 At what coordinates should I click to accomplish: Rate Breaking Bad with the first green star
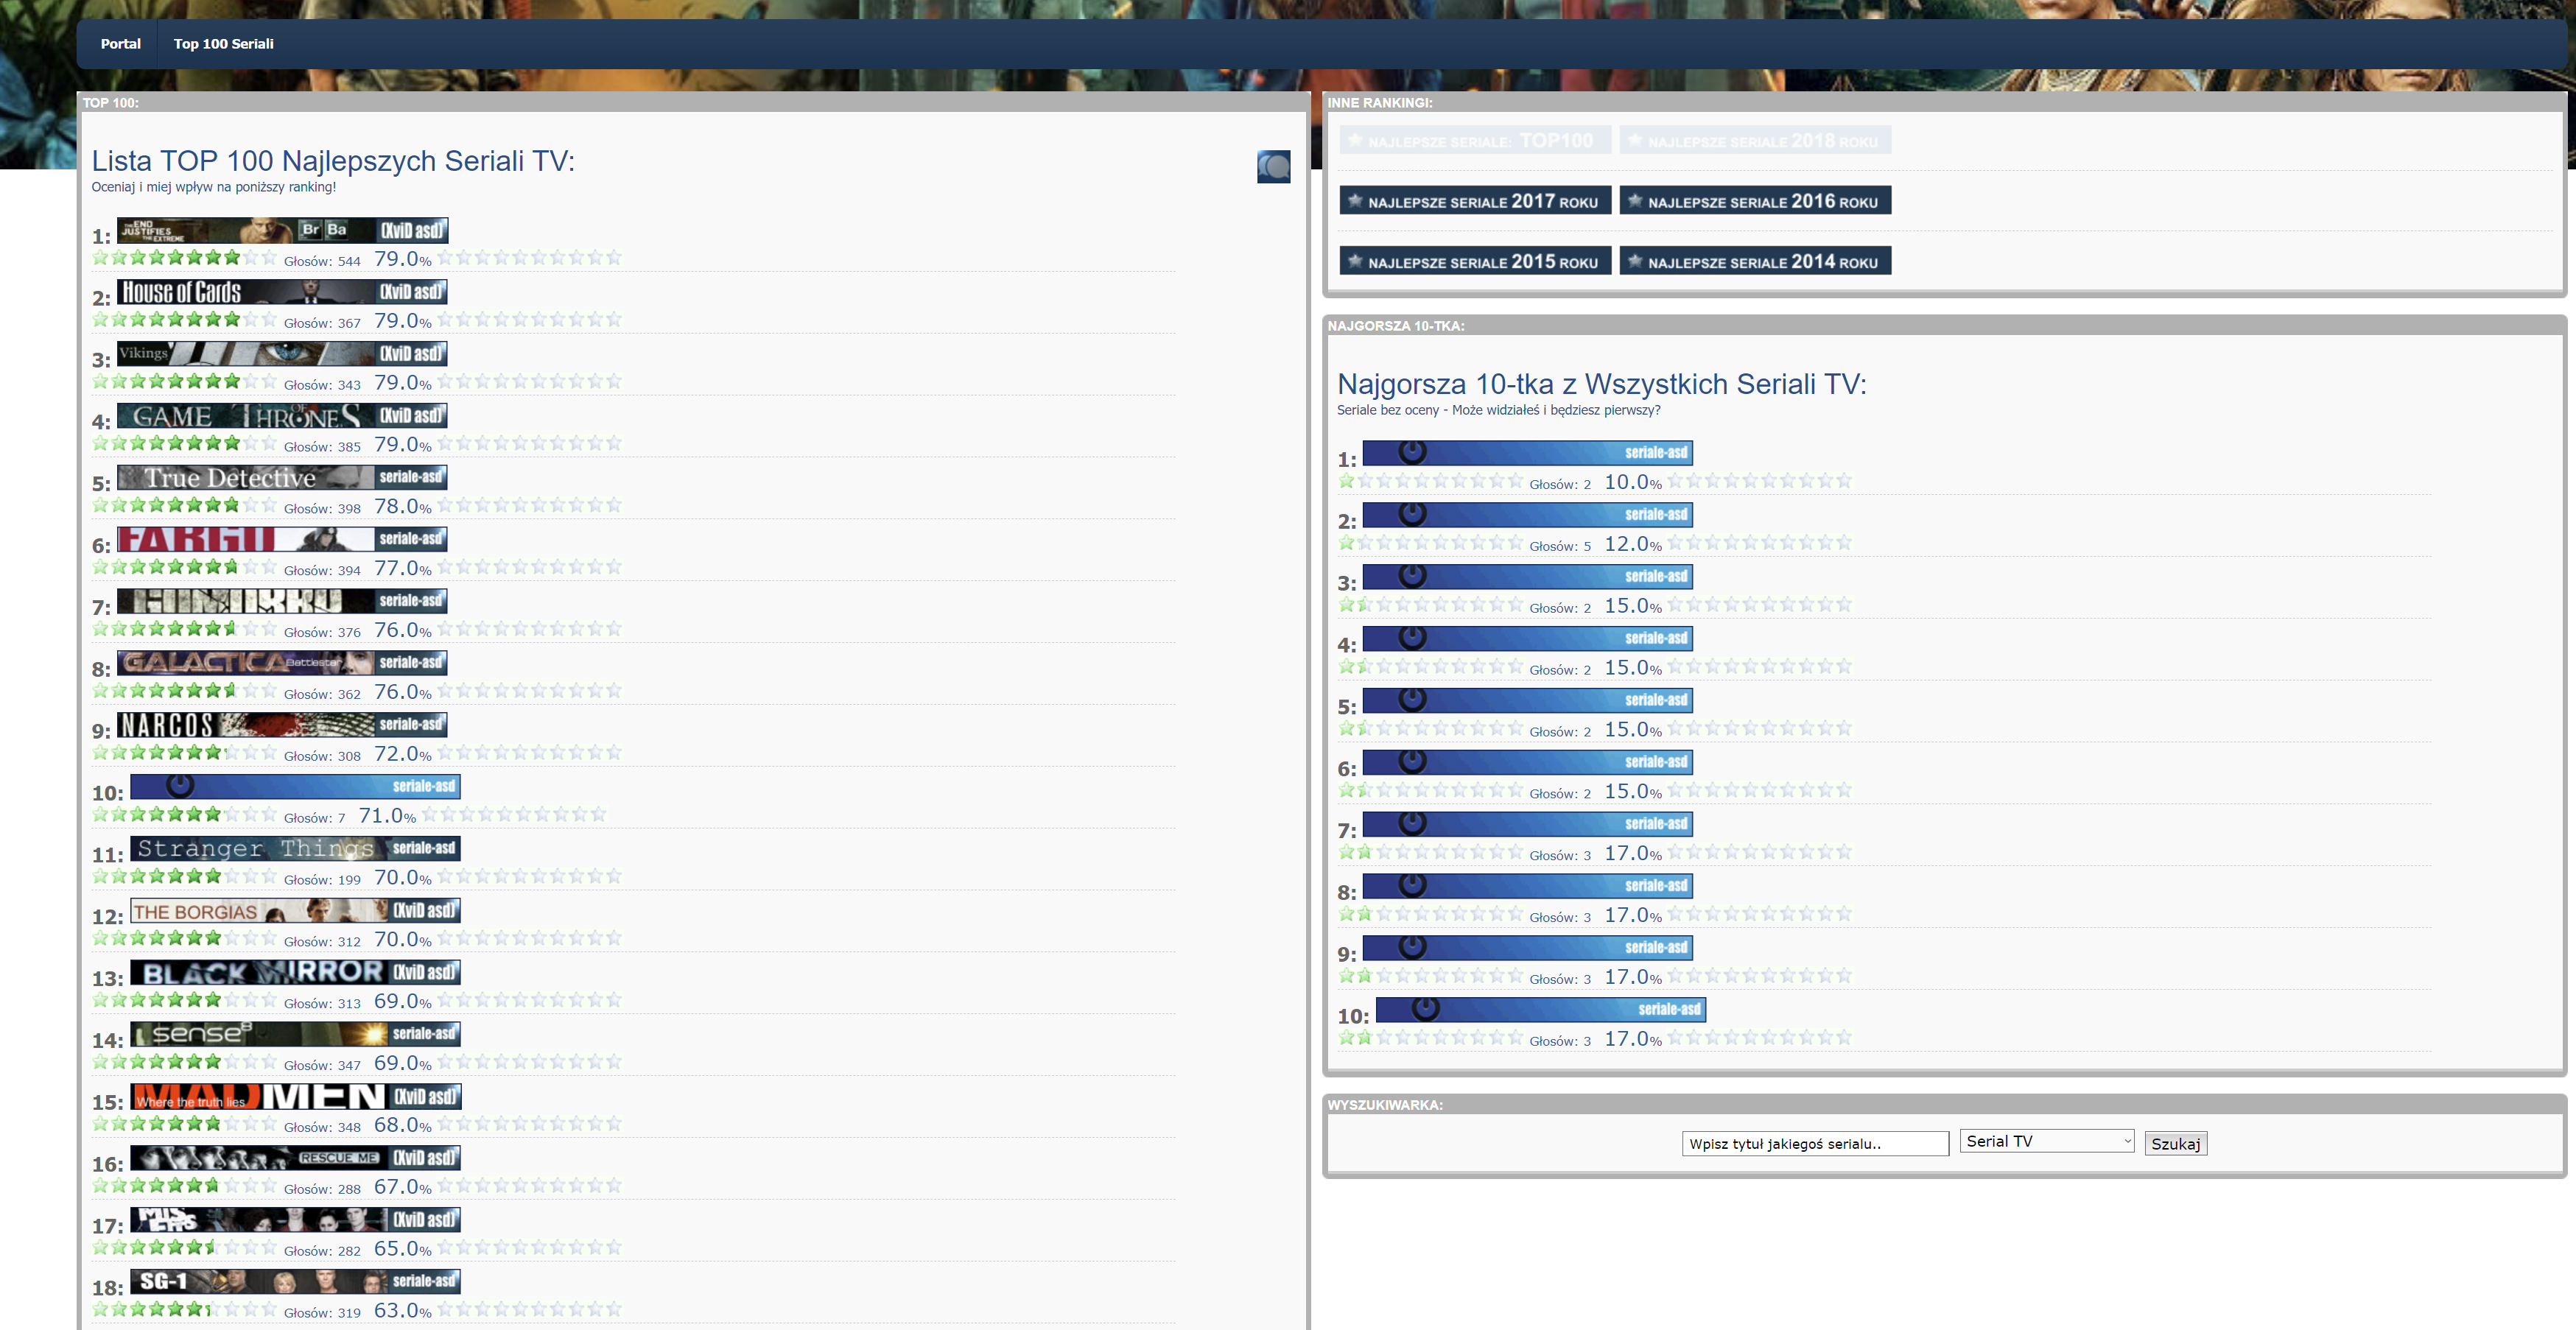tap(100, 258)
